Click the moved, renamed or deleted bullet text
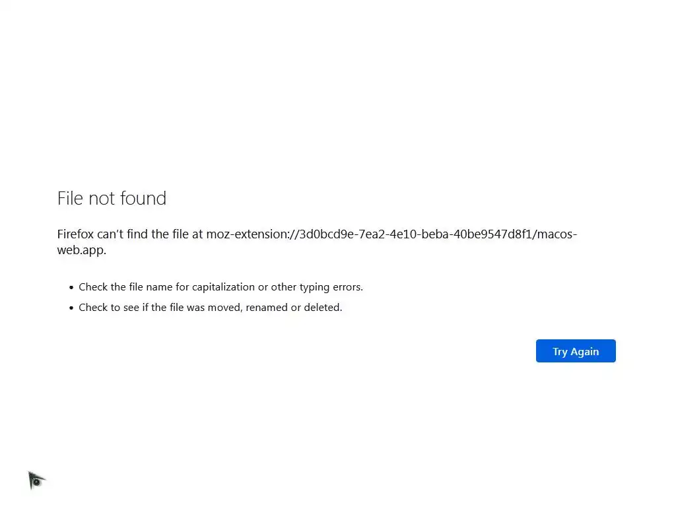 coord(210,307)
